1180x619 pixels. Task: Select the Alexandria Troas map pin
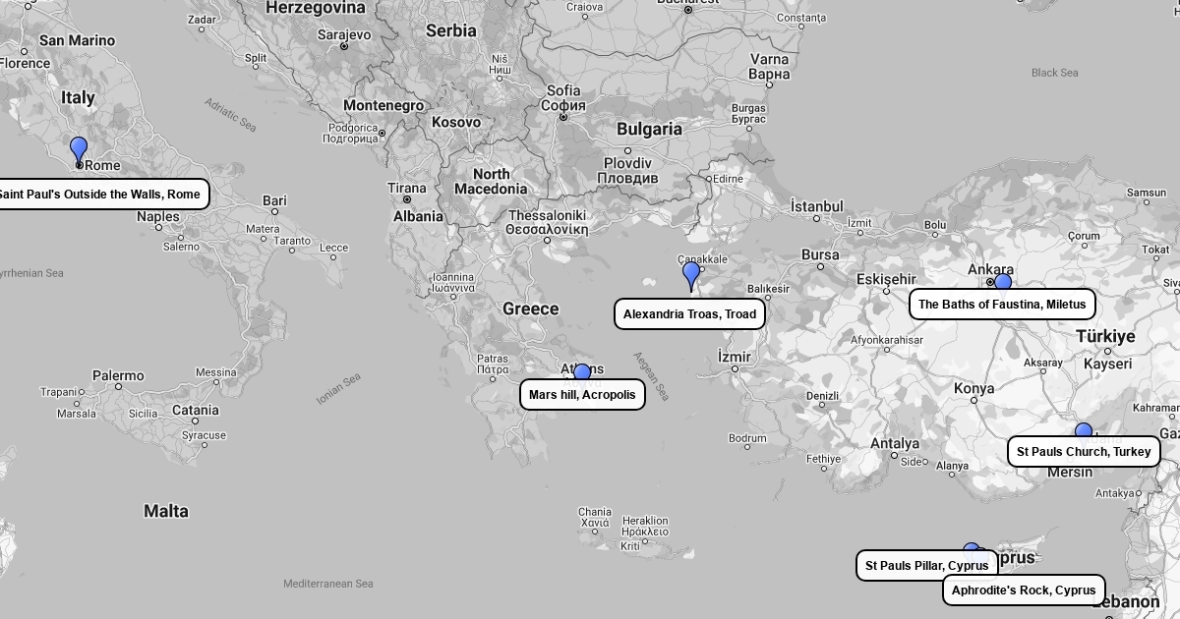(x=691, y=274)
